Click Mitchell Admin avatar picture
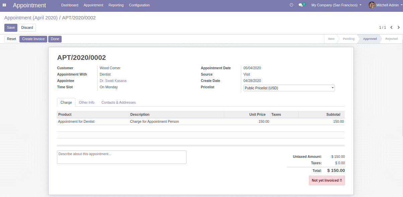Screen dimensions: 403x197 click(372, 5)
